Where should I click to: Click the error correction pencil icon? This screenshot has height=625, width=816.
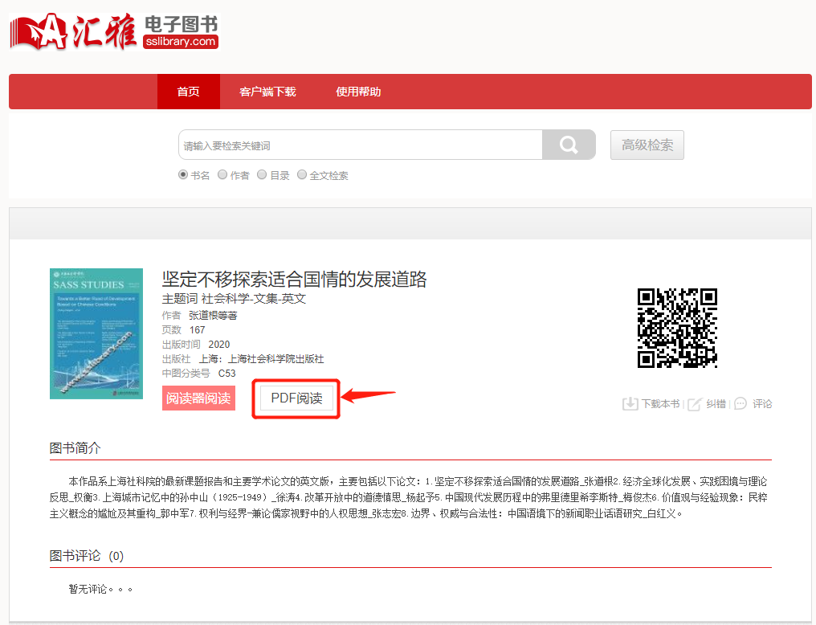(694, 403)
